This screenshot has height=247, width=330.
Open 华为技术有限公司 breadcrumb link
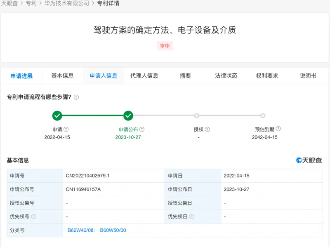[67, 3]
